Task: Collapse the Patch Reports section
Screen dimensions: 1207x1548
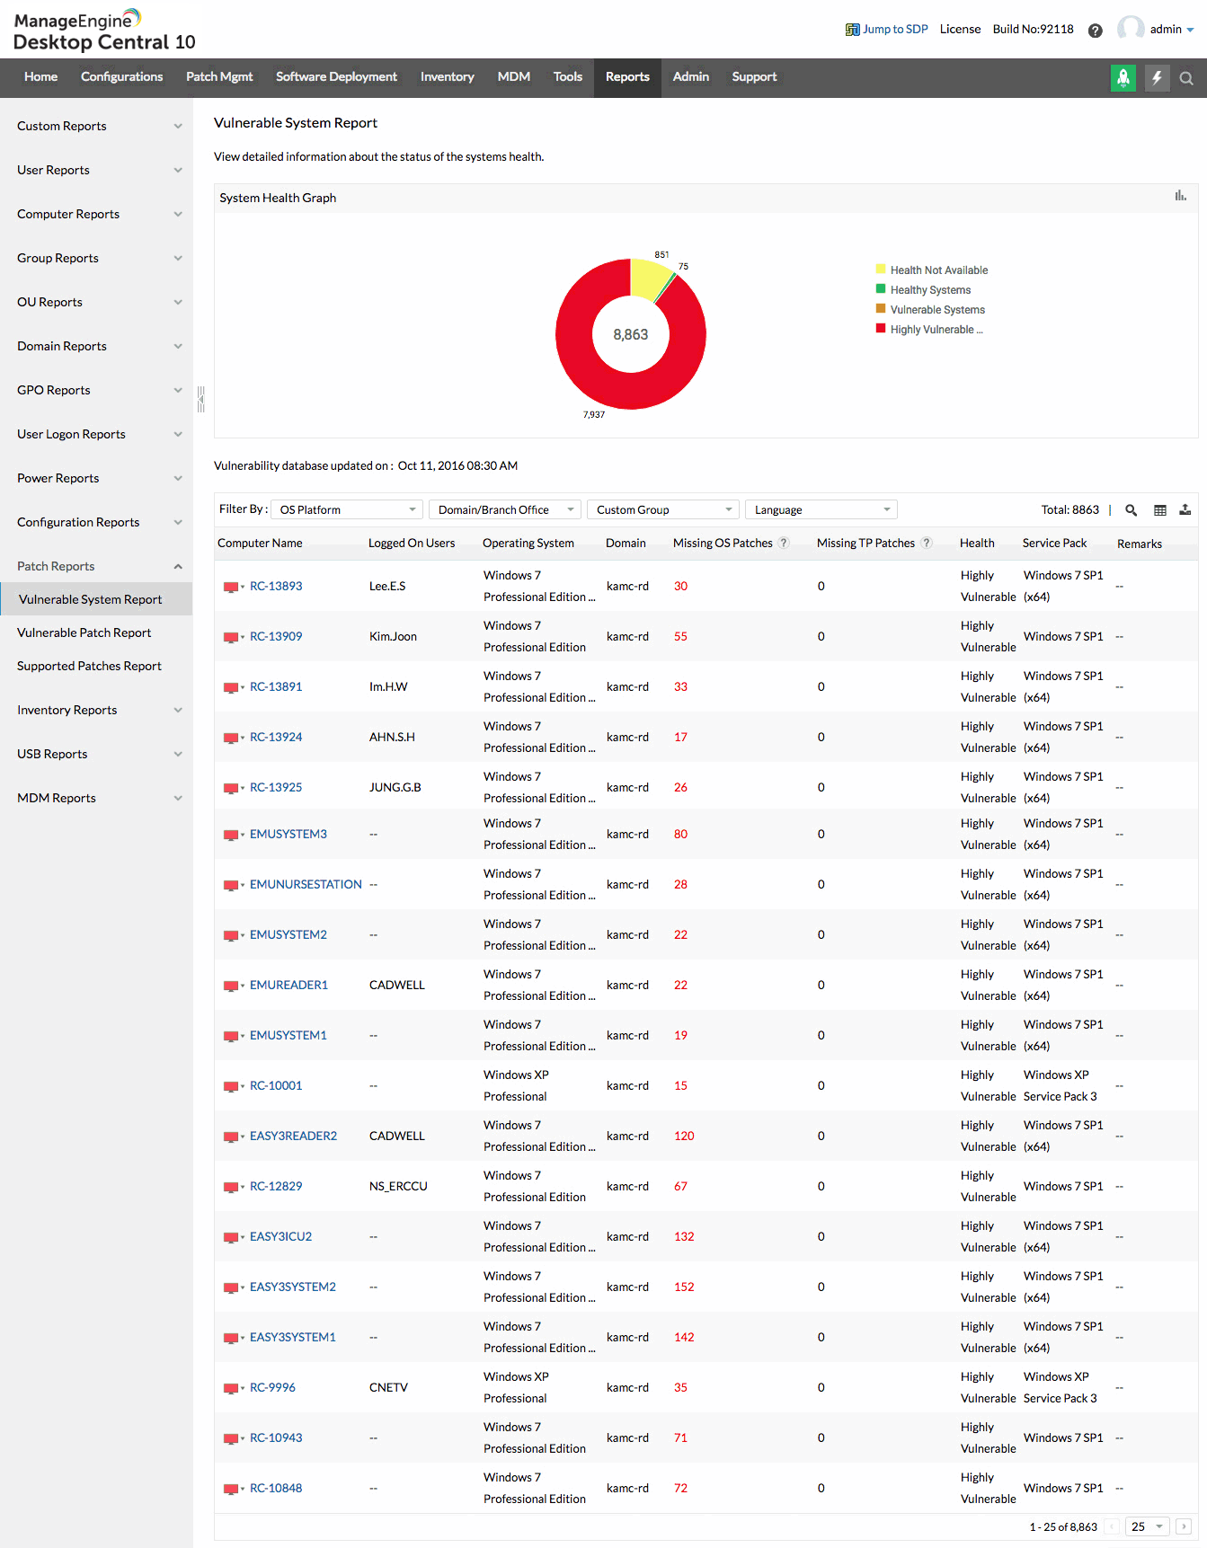Action: click(x=96, y=566)
